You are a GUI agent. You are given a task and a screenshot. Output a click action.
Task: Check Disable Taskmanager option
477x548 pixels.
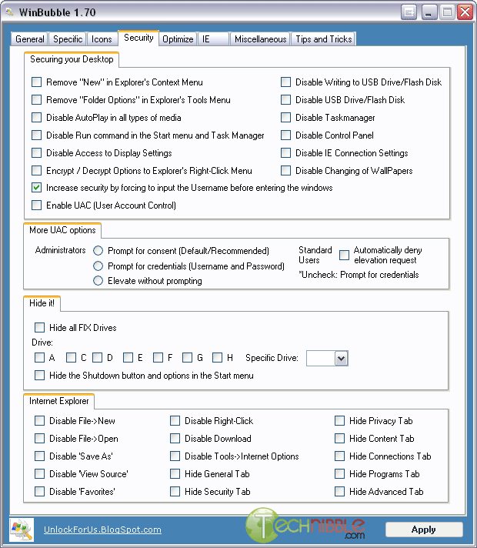click(x=286, y=118)
